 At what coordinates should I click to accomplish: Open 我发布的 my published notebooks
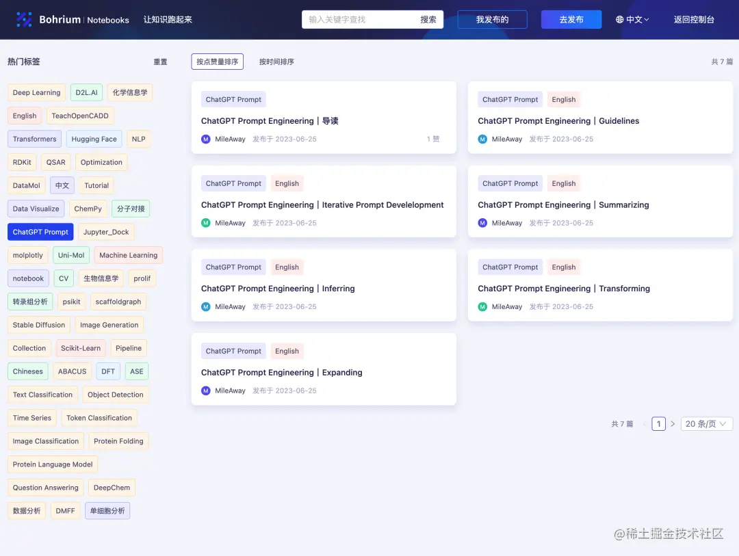[x=493, y=19]
